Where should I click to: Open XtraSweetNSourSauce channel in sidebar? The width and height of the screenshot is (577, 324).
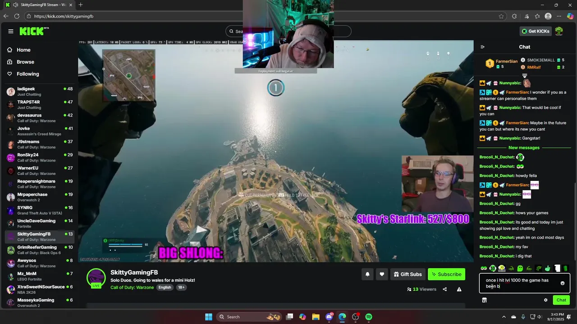(41, 290)
